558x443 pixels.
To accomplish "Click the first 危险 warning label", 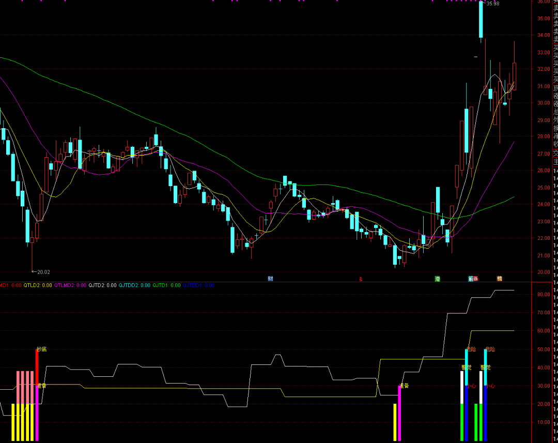I will point(471,349).
